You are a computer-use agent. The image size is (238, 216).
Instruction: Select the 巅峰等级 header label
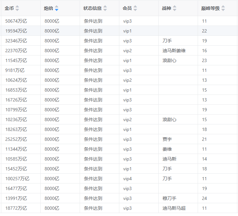tap(210, 8)
